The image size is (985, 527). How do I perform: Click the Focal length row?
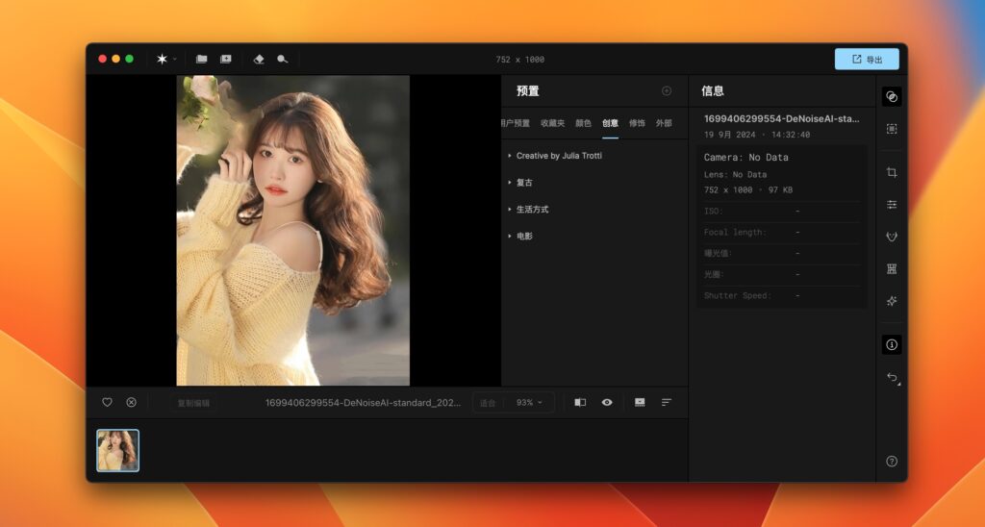(781, 233)
